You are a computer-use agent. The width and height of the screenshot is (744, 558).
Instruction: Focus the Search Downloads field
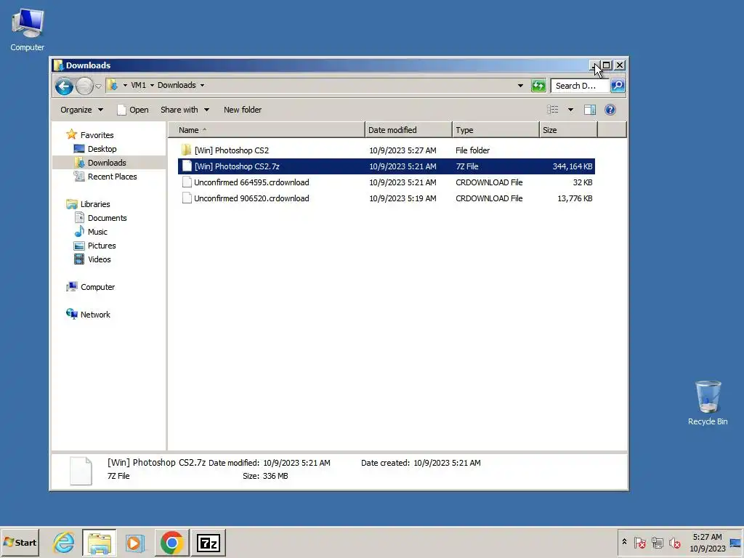pyautogui.click(x=580, y=86)
